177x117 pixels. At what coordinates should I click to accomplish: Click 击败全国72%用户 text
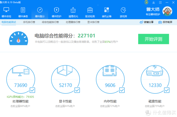(110, 106)
